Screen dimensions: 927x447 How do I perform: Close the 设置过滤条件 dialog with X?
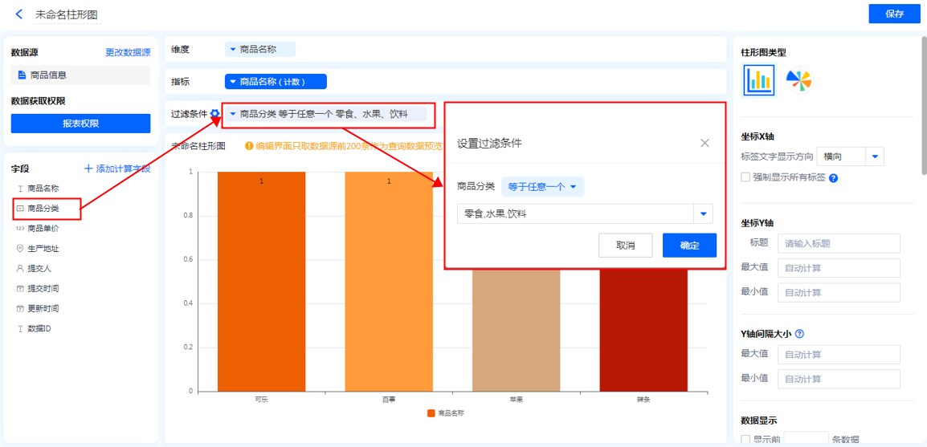(x=704, y=143)
